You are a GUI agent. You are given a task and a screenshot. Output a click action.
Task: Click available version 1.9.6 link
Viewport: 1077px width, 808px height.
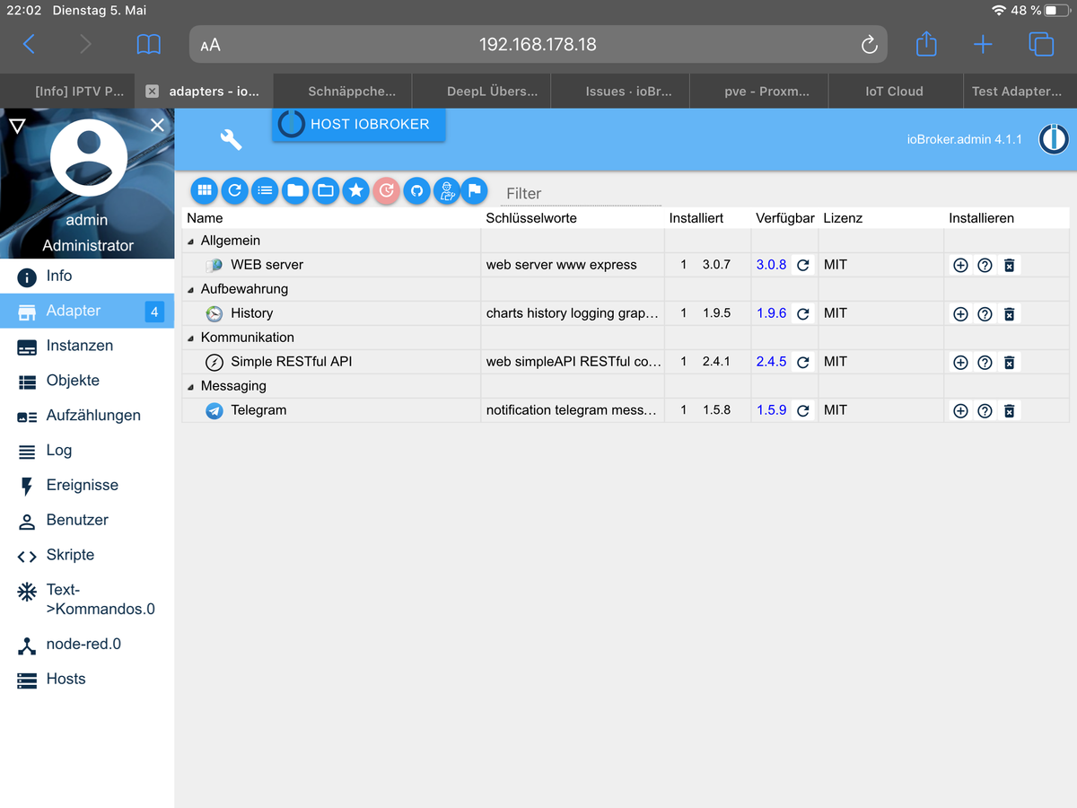tap(771, 313)
